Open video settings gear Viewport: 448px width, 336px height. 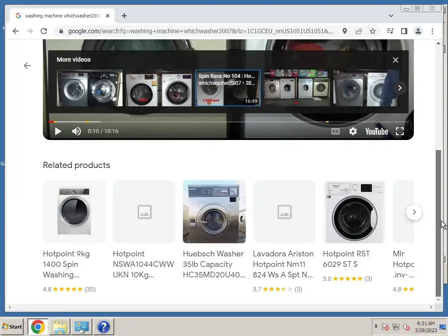pyautogui.click(x=353, y=131)
